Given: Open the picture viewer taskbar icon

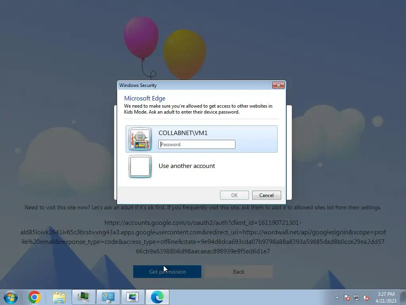Looking at the screenshot, I should pos(132,297).
